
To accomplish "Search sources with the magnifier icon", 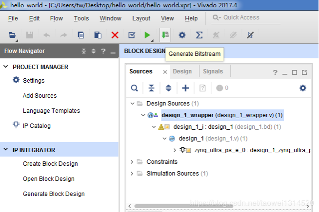I will coord(135,88).
